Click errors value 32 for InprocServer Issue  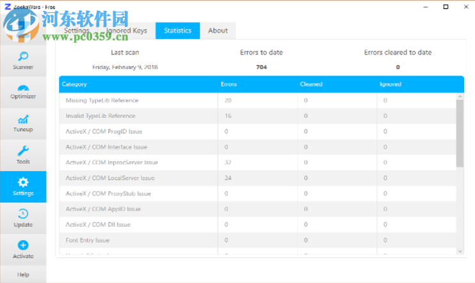point(228,163)
